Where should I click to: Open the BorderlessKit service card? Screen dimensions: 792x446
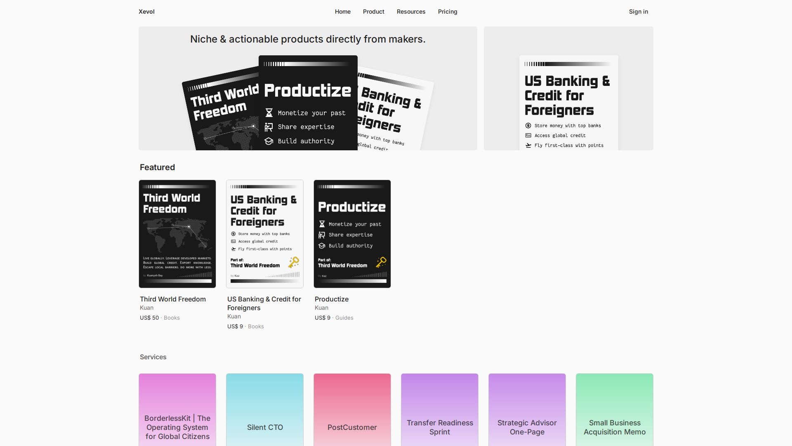(x=177, y=410)
